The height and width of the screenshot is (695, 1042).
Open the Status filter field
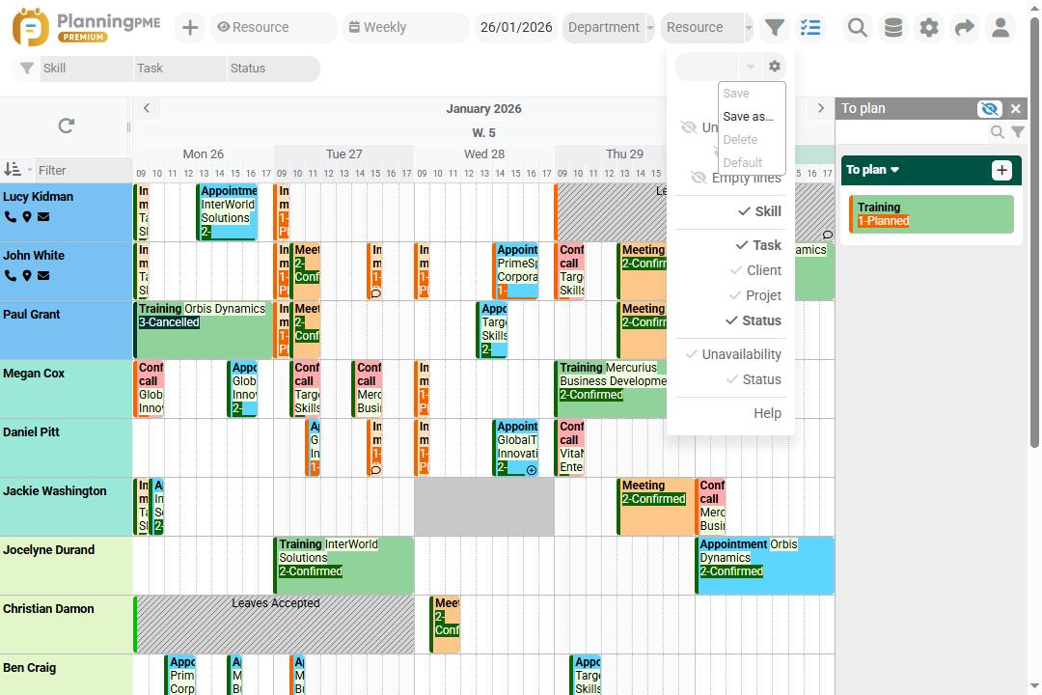(273, 69)
